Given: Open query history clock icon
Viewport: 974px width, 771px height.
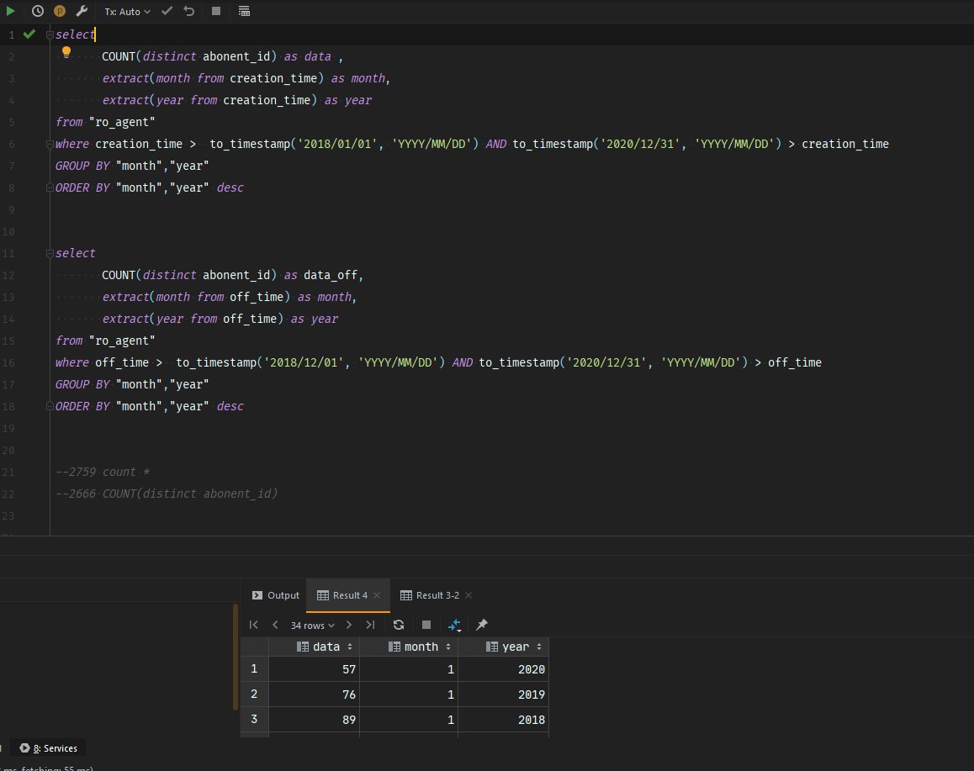Looking at the screenshot, I should click(38, 11).
